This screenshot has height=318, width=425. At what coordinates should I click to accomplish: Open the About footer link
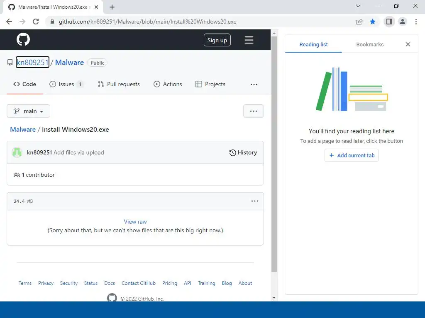coord(245,283)
